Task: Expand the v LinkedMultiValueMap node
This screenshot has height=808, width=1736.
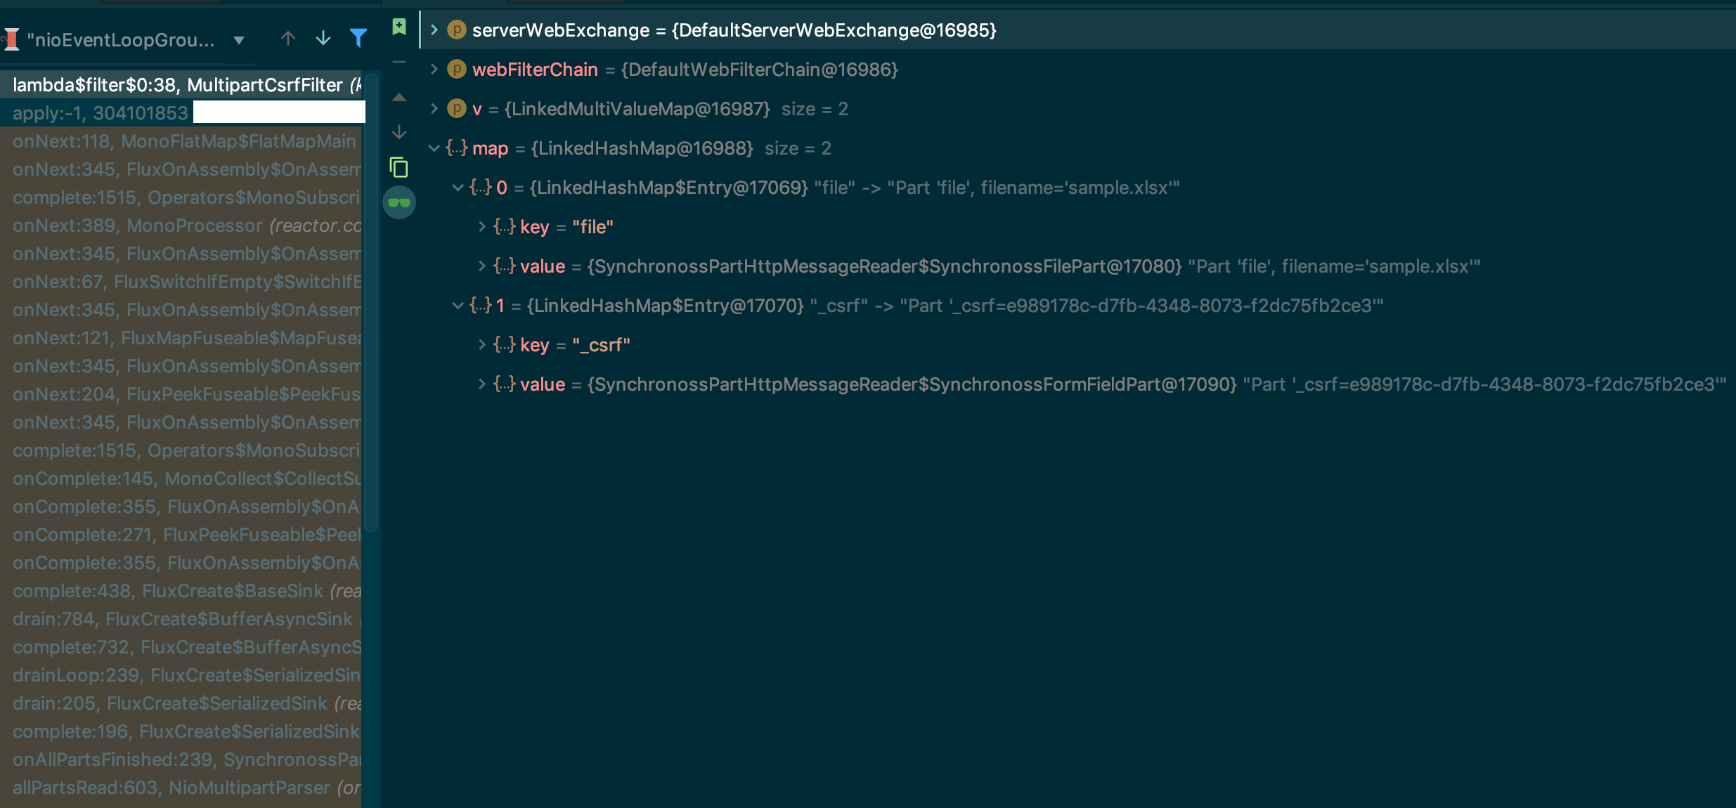Action: pyautogui.click(x=434, y=109)
